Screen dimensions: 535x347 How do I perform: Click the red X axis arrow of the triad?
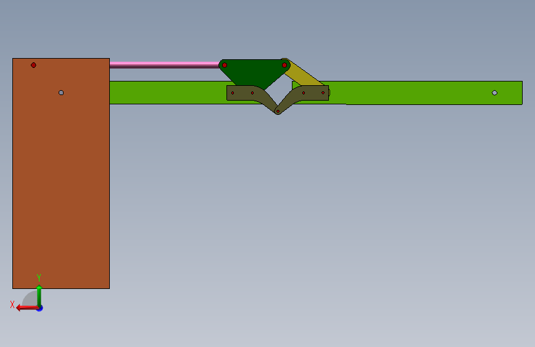(27, 308)
